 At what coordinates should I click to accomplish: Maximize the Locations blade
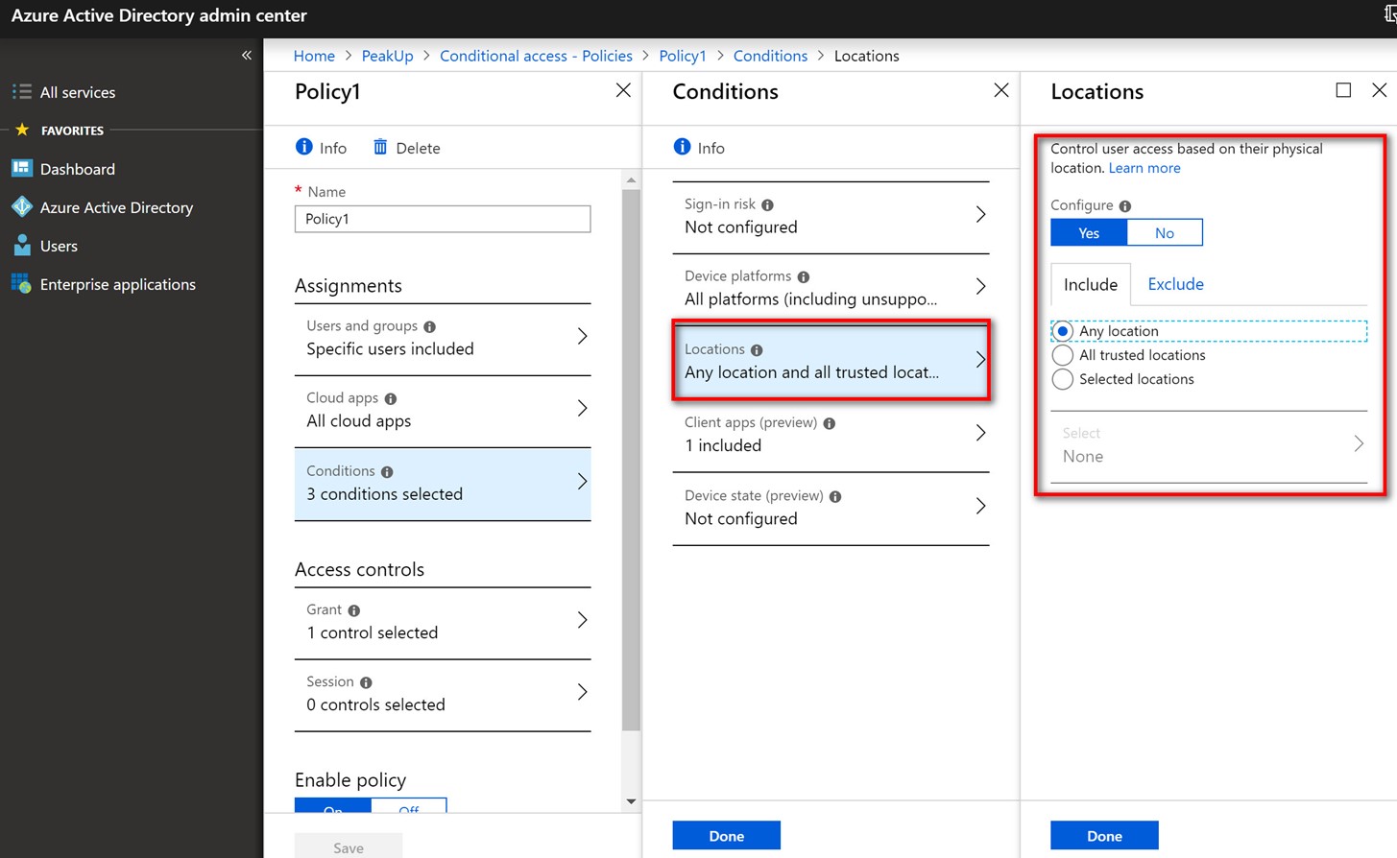[x=1343, y=90]
